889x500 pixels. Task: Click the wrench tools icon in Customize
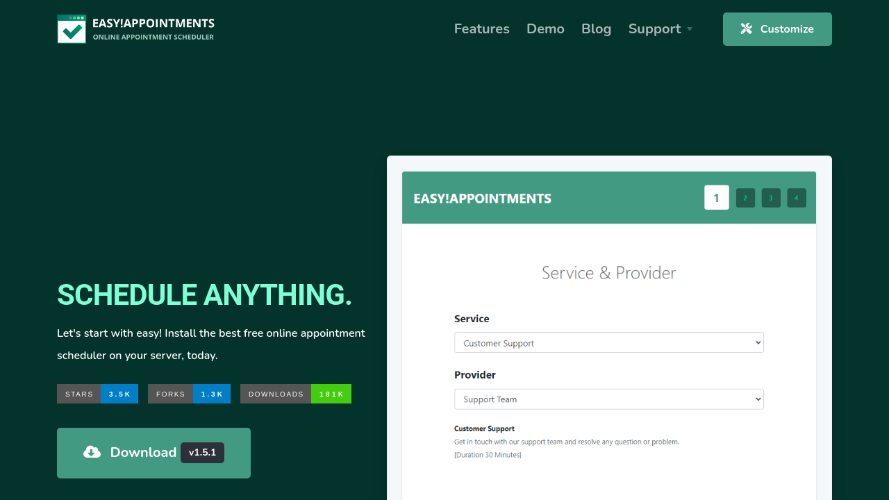(747, 28)
